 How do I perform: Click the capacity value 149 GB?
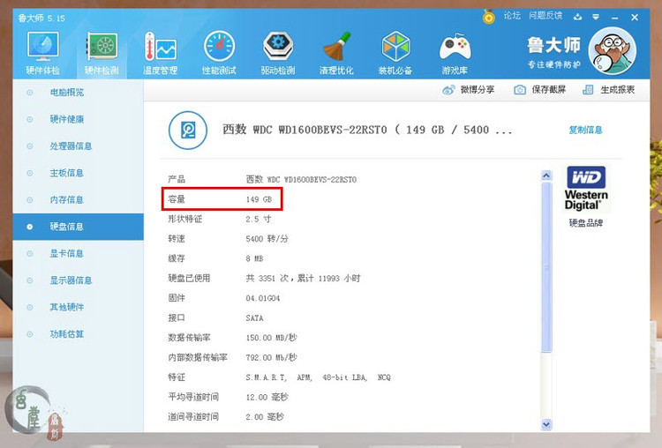click(259, 199)
